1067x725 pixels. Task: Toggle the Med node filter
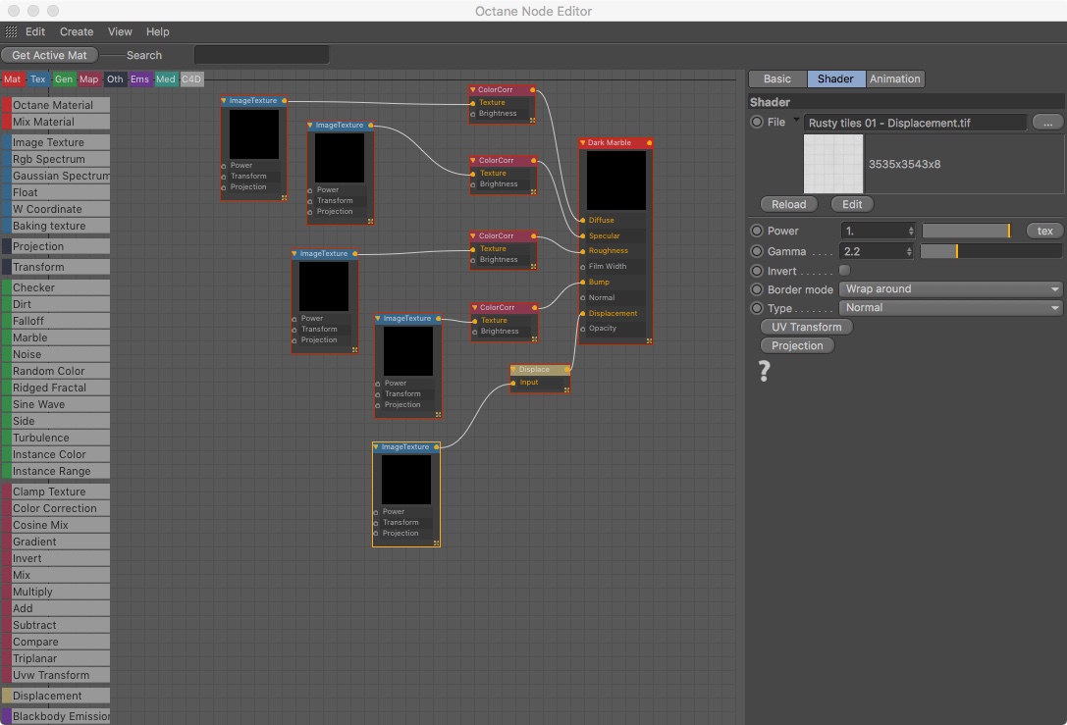tap(165, 78)
